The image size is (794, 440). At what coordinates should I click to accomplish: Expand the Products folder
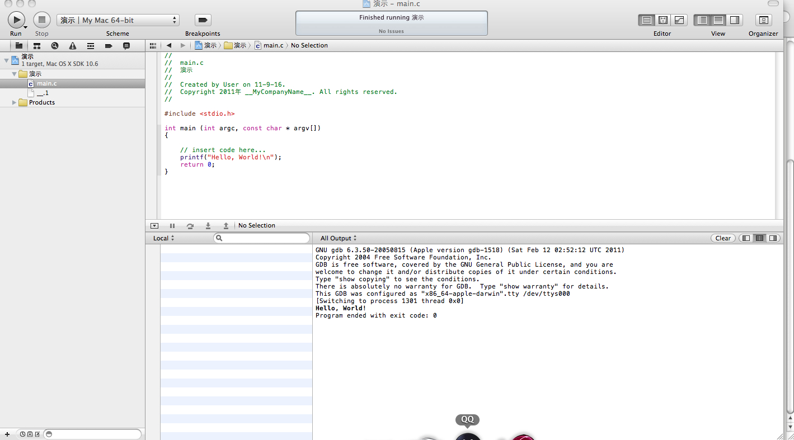pyautogui.click(x=15, y=103)
